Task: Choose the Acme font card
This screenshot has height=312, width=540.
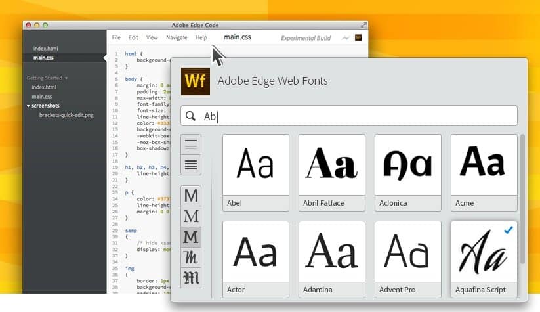Action: click(x=484, y=172)
